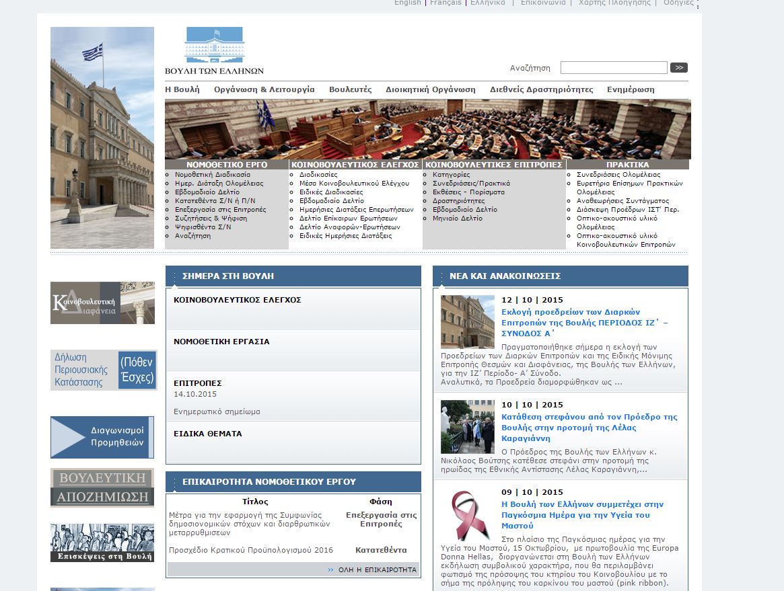This screenshot has height=591, width=784.
Task: Open the Διαγωνισμοί Προμηθειών banner
Action: (102, 437)
